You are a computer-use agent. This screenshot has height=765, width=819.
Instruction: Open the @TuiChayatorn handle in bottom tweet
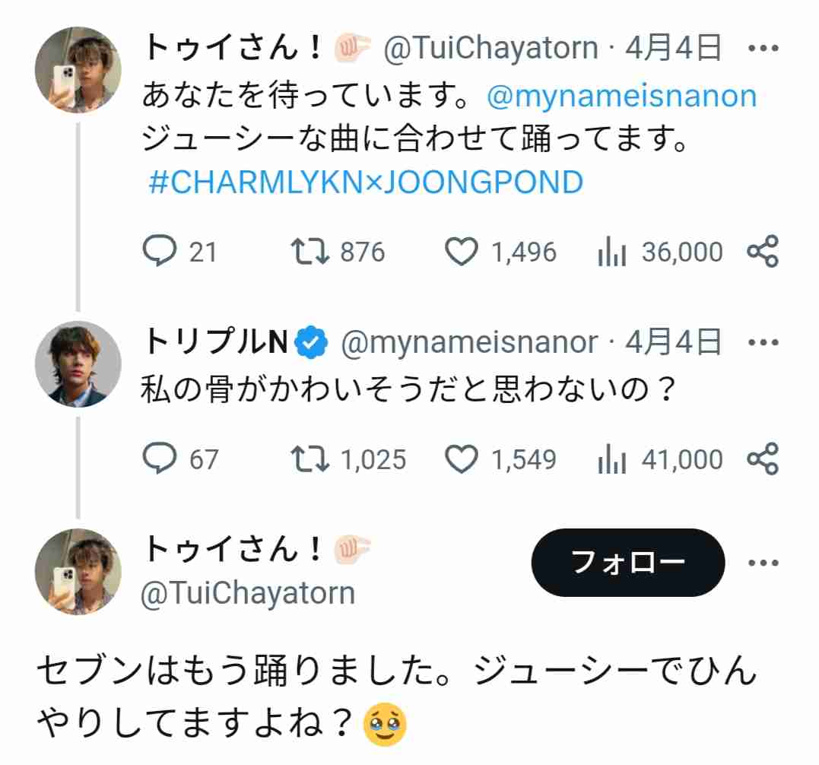coord(248,593)
